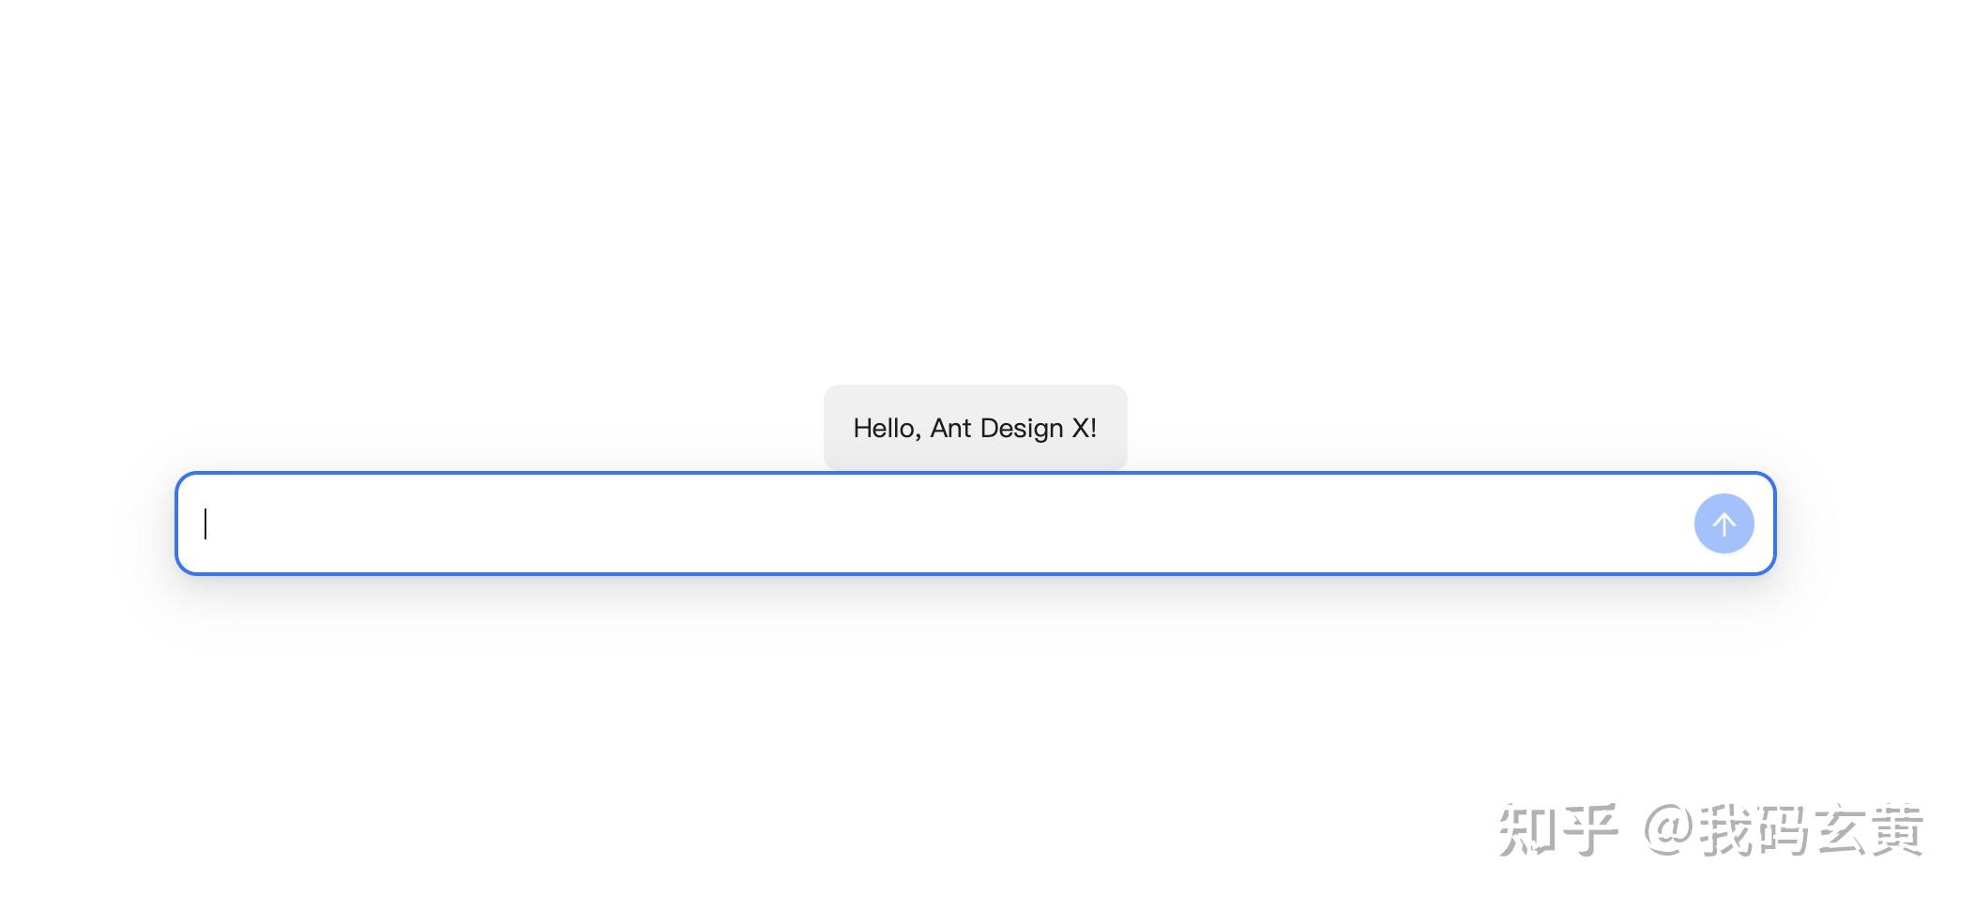Submit message with round arrow button
Viewport: 1974px width, 910px height.
(x=1723, y=523)
